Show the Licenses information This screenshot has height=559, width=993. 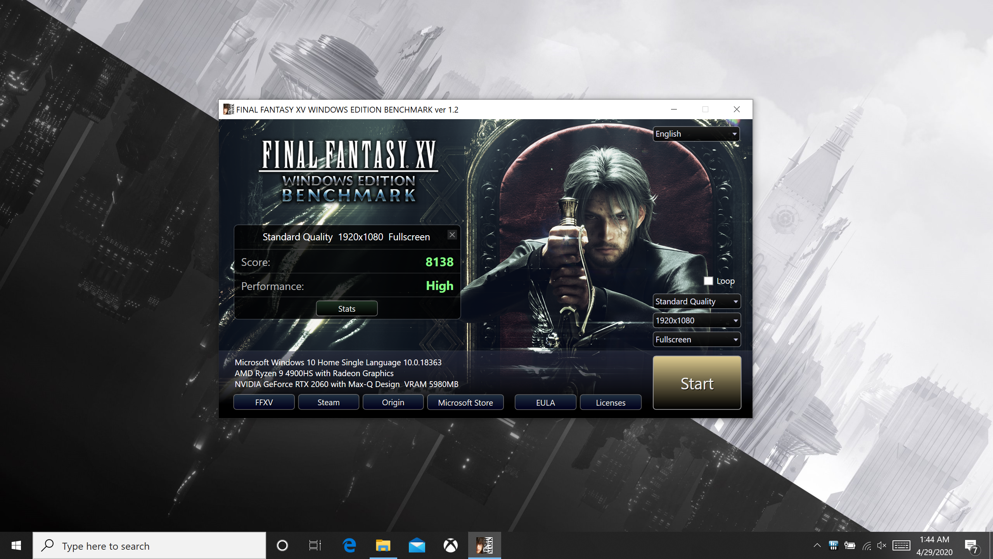[611, 402]
